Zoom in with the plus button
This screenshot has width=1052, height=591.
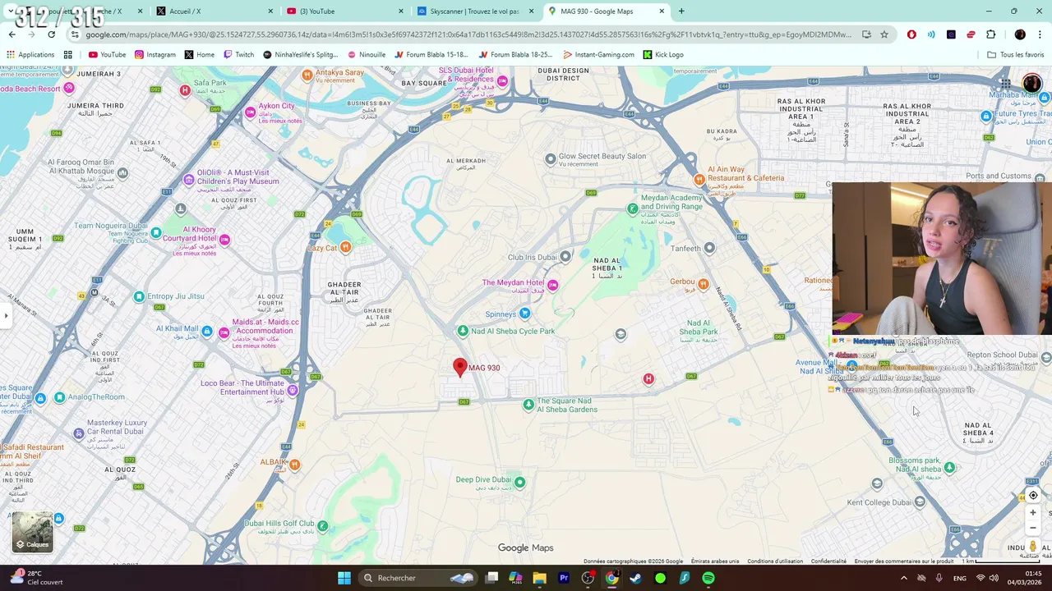pyautogui.click(x=1033, y=512)
